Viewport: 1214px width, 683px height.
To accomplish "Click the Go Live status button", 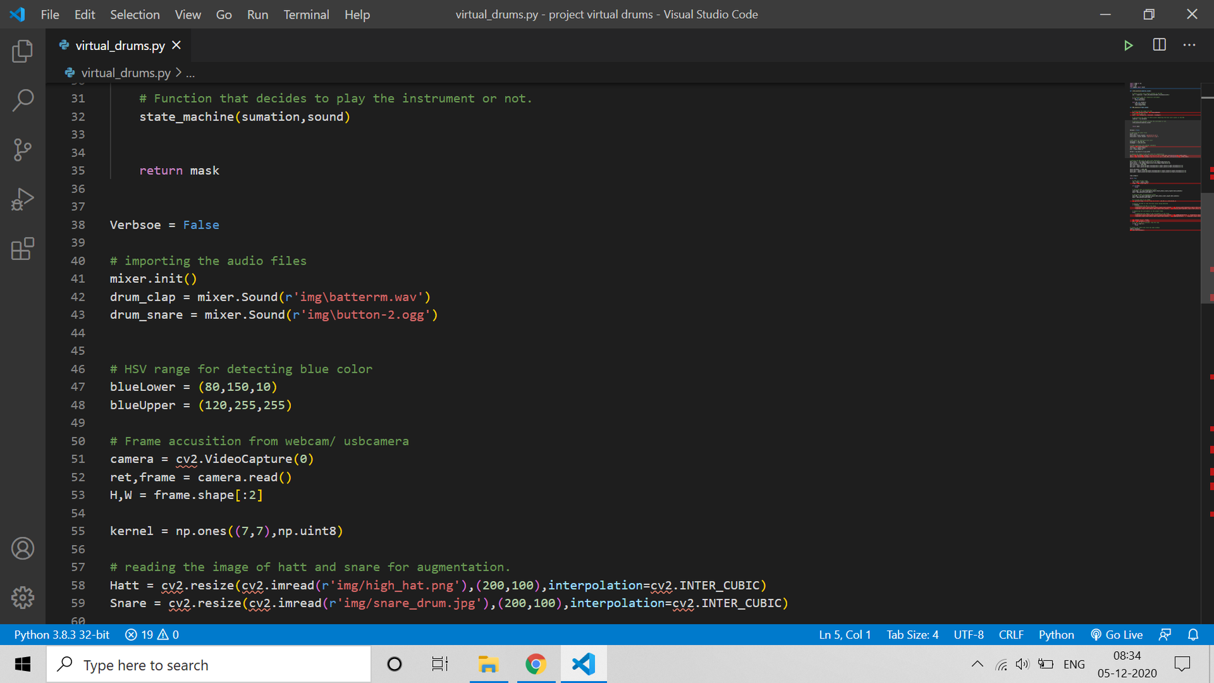I will [x=1117, y=634].
